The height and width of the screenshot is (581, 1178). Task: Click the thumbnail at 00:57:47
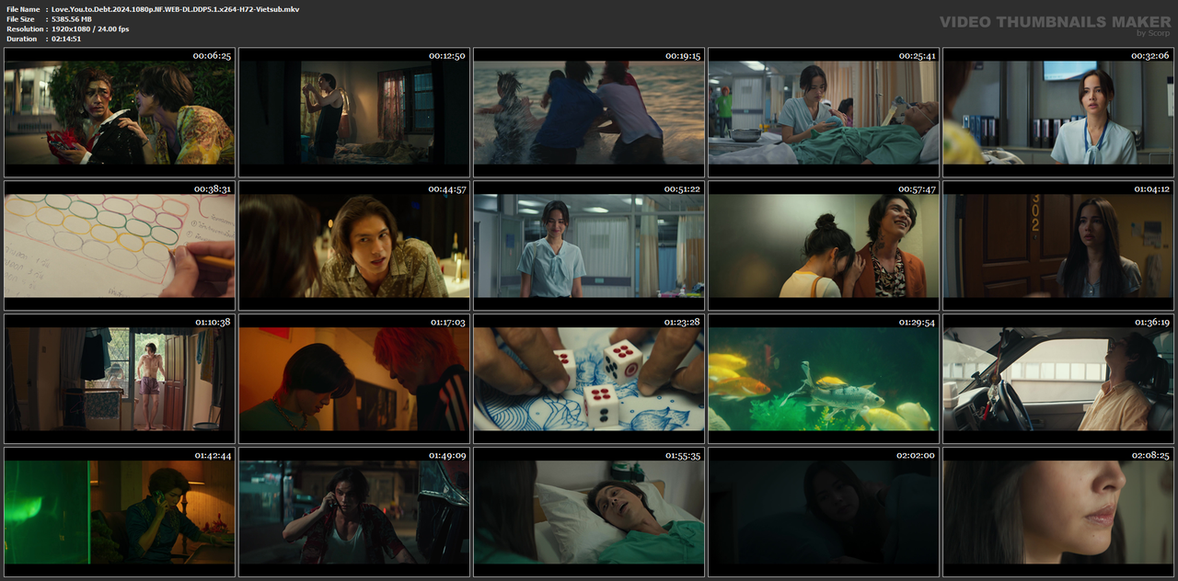[824, 245]
